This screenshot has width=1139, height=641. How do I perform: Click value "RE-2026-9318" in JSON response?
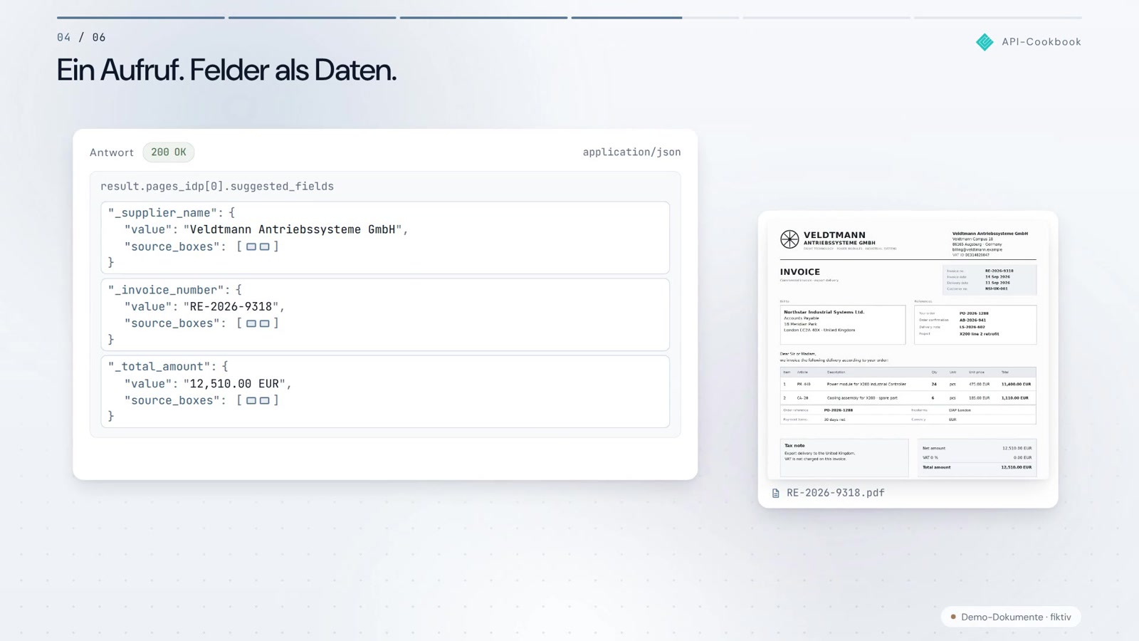point(231,306)
